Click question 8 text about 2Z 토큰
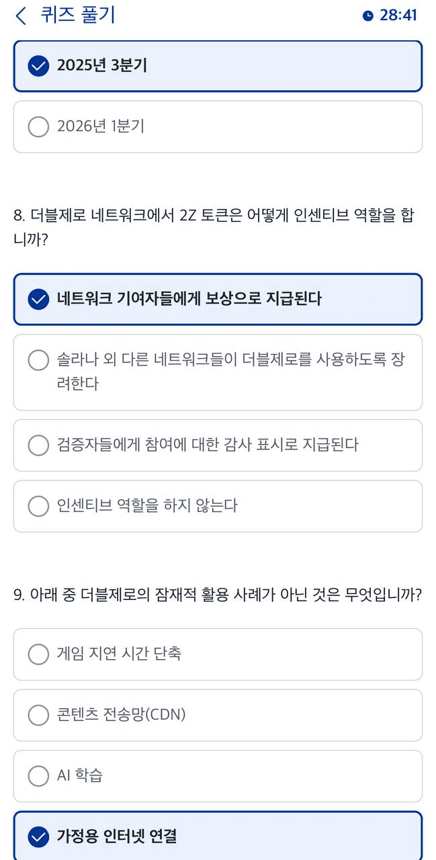 coord(213,227)
